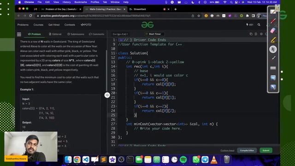Collapse code fold at line 27

(x=117, y=124)
